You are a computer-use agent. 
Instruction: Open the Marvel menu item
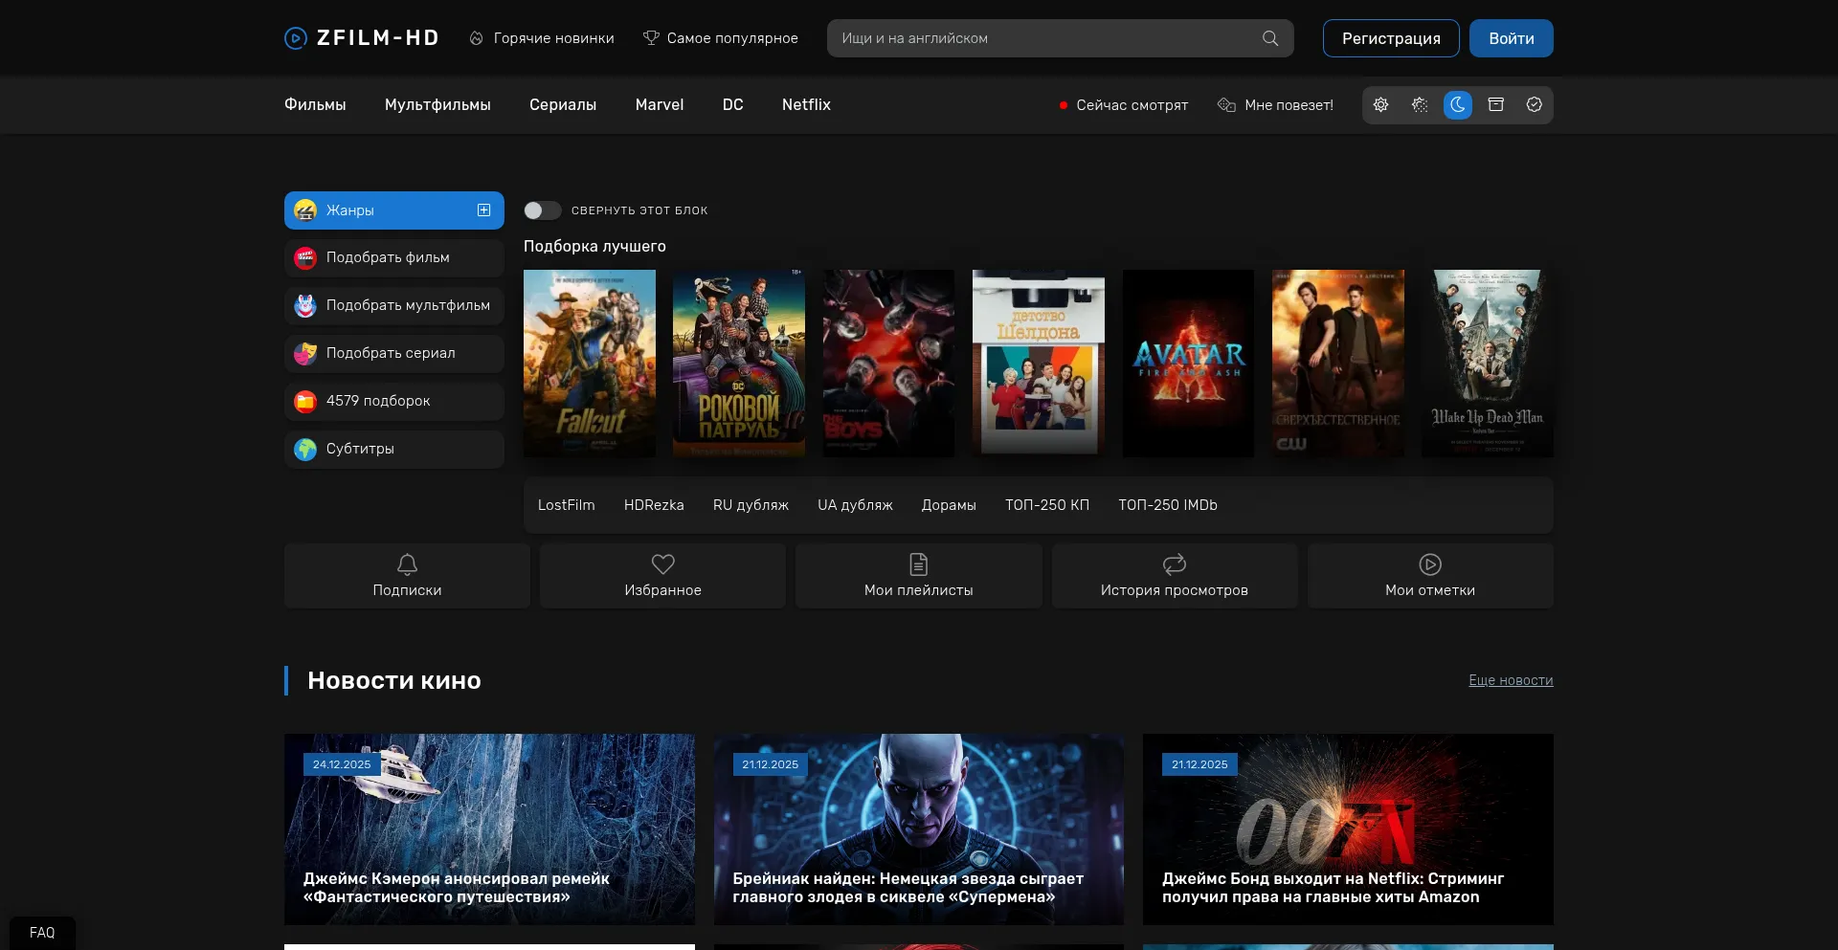659,105
